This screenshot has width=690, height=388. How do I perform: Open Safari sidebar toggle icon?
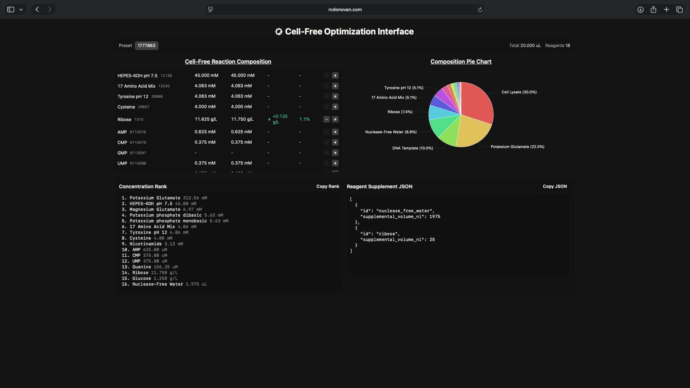point(11,10)
